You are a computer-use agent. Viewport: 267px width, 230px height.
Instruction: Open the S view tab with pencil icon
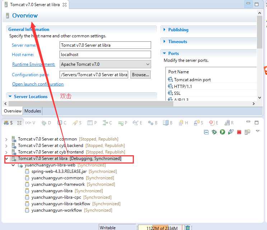point(77,123)
